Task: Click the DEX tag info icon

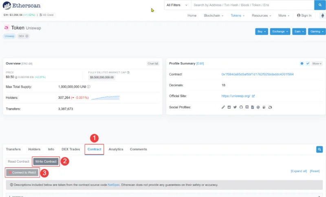Action: [x=27, y=36]
